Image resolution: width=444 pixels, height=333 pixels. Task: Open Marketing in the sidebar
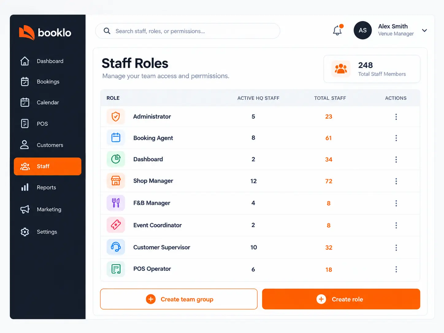pyautogui.click(x=48, y=209)
